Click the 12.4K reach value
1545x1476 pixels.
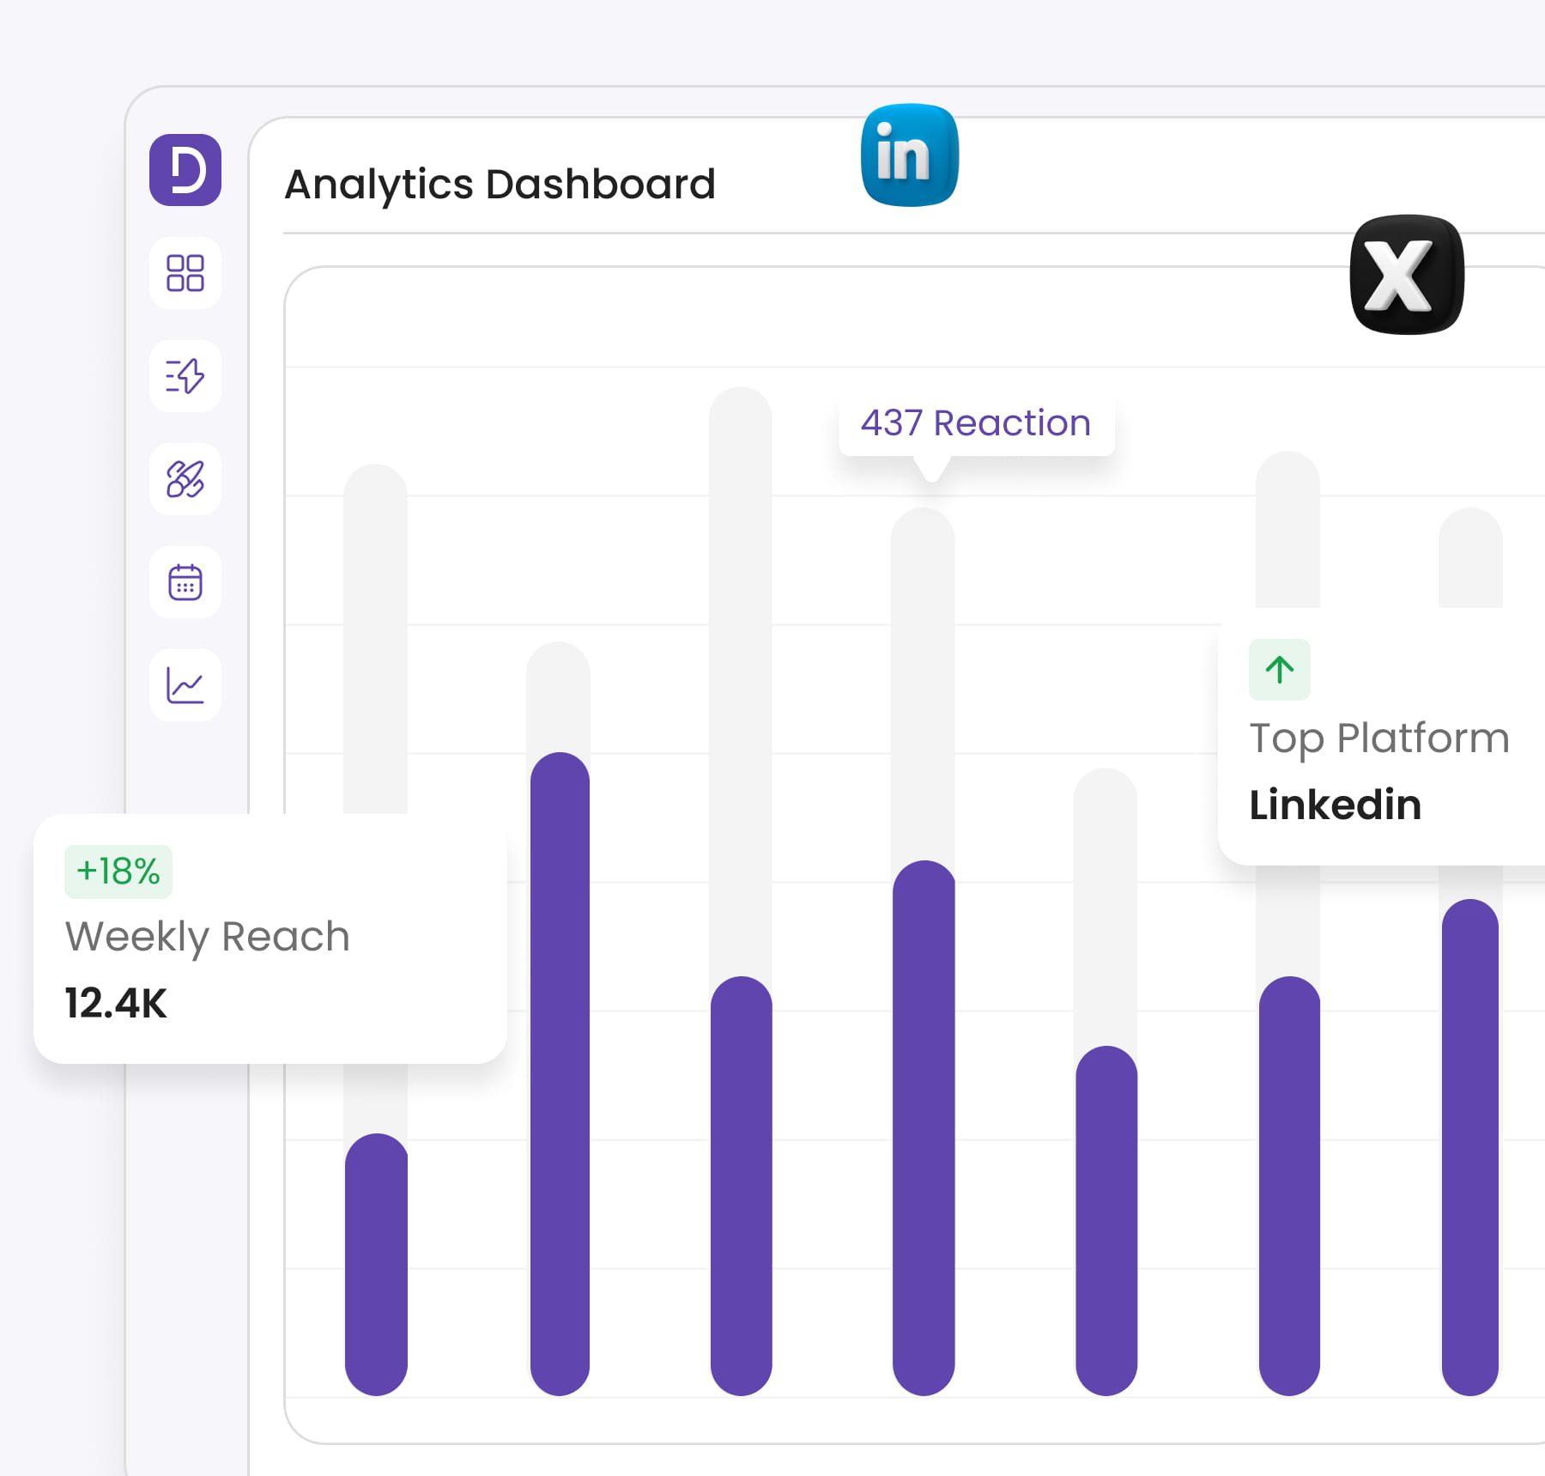coord(116,1003)
